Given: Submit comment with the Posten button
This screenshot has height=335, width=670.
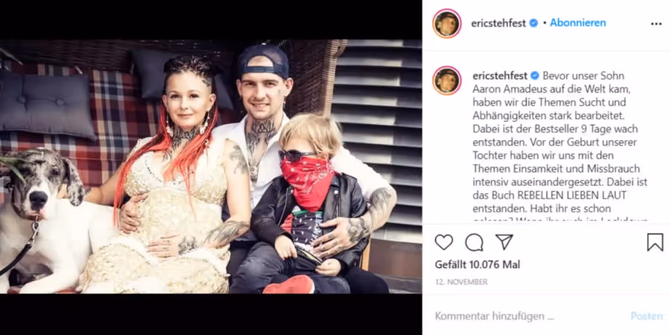Looking at the screenshot, I should 647,316.
